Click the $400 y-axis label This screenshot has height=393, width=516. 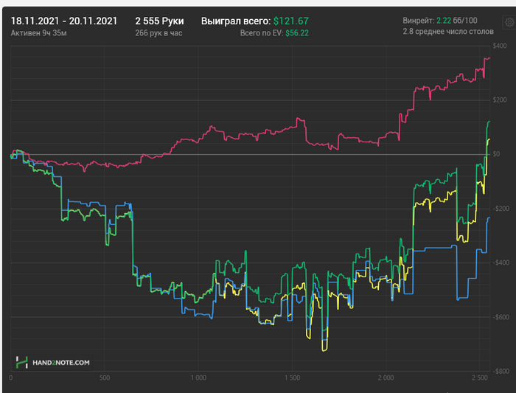coord(500,46)
